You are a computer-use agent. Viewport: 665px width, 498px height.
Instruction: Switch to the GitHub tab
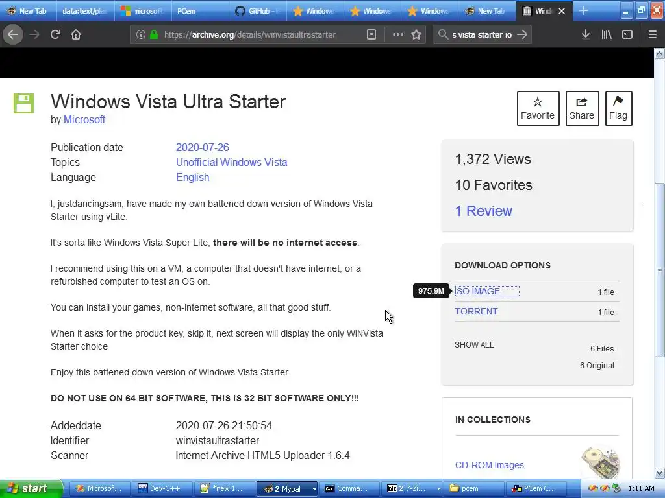pyautogui.click(x=257, y=11)
